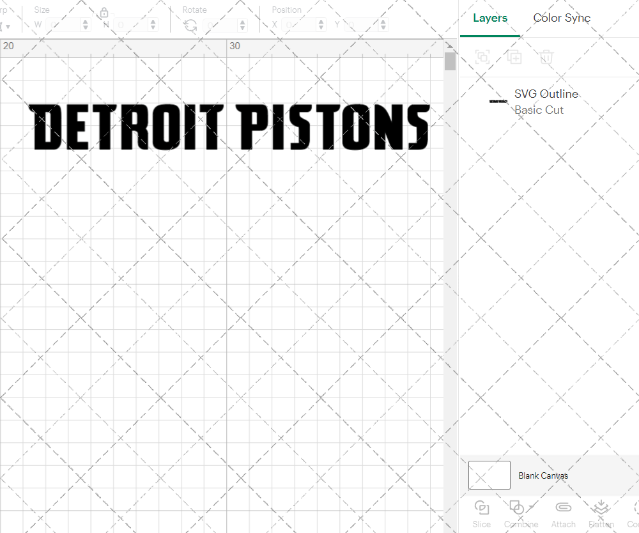
Task: Duplicate the layer with the copy icon
Action: 514,57
